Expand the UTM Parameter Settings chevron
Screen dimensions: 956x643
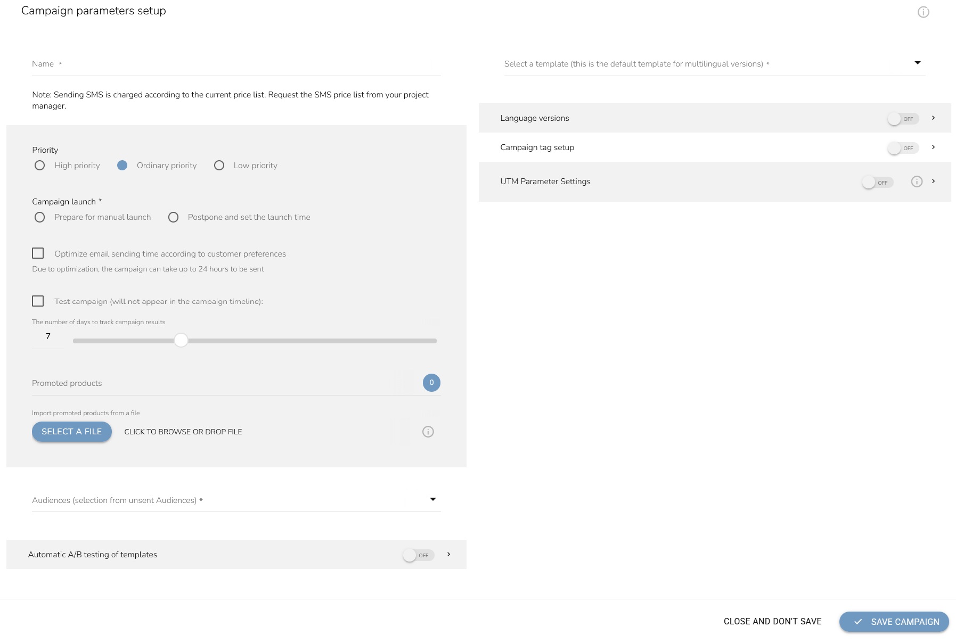(x=933, y=182)
